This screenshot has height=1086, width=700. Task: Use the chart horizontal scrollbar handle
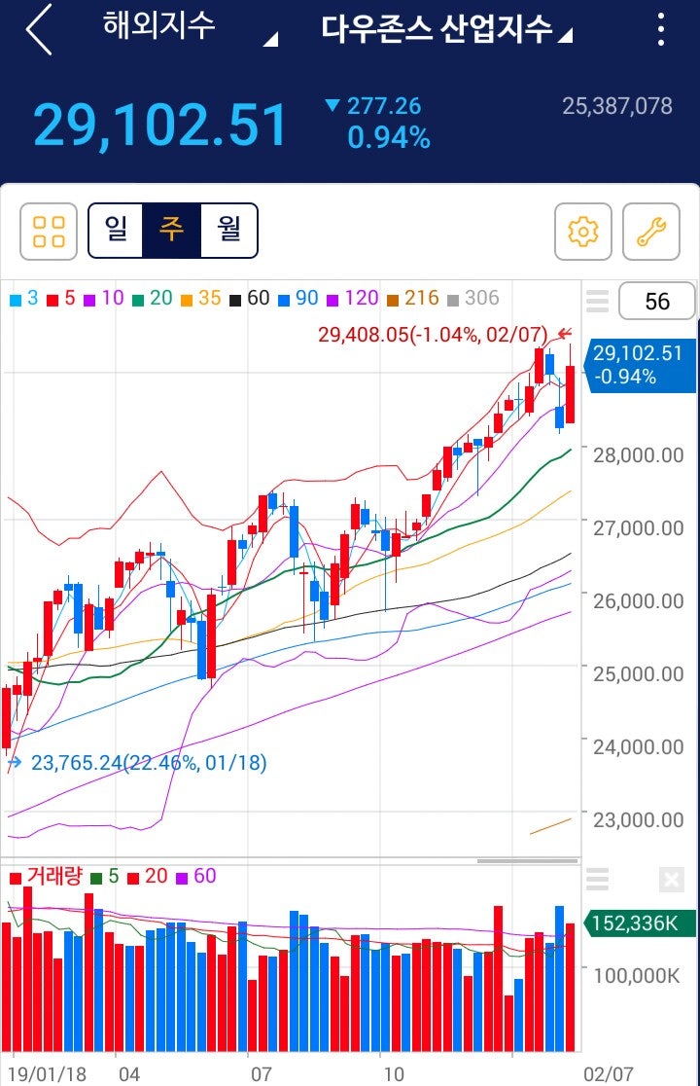[527, 861]
